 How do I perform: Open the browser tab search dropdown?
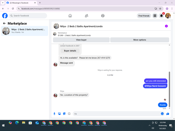click(x=3, y=3)
